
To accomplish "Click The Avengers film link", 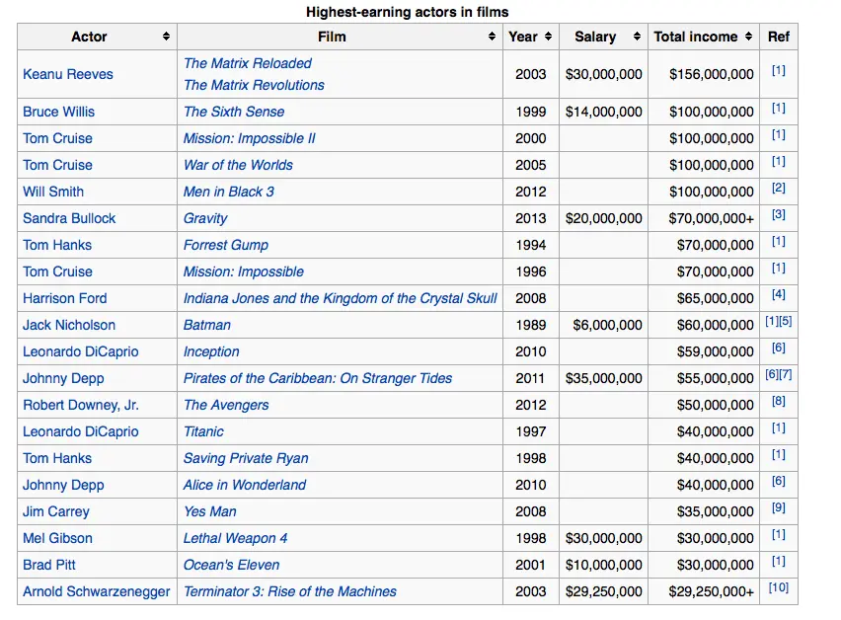I will pyautogui.click(x=226, y=405).
